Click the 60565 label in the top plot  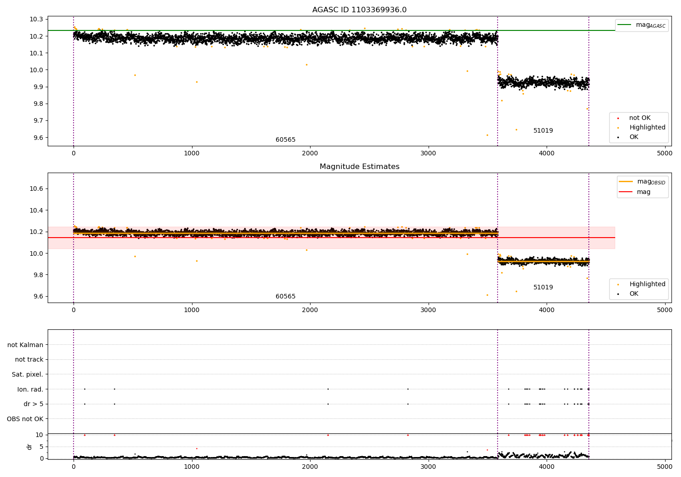286,140
